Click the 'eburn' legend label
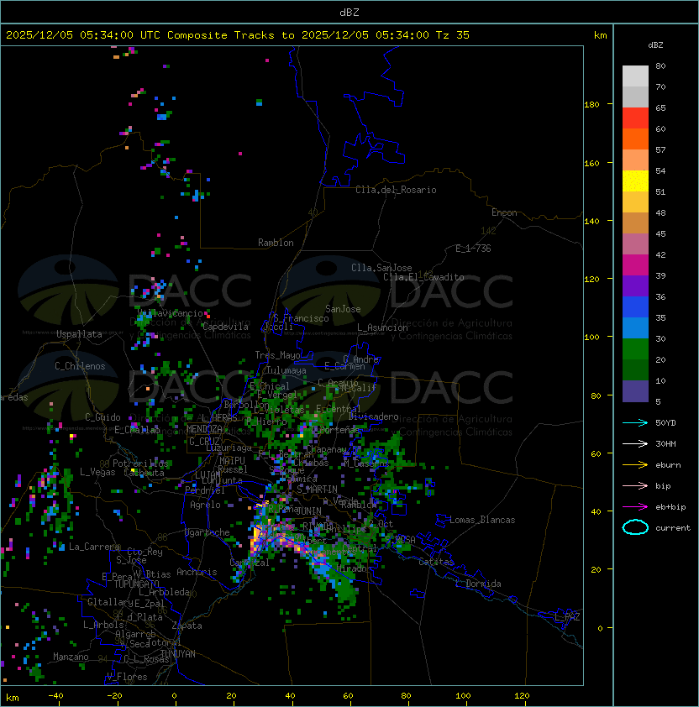The image size is (699, 707). coord(668,465)
